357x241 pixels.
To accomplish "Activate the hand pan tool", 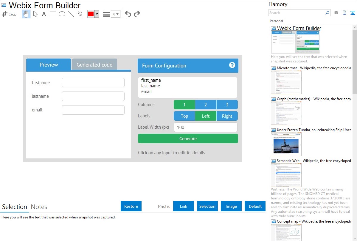I will click(26, 14).
